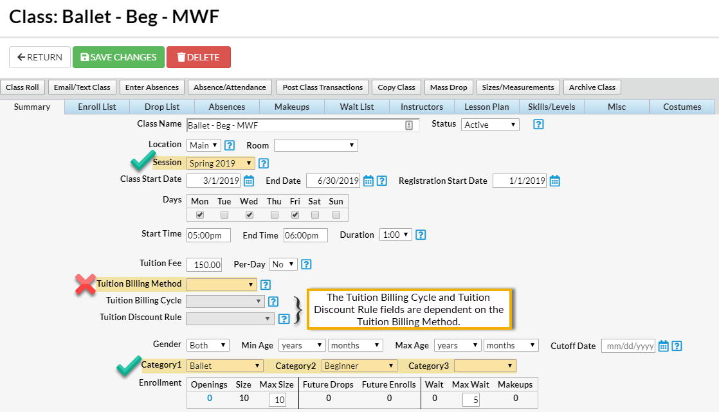The height and width of the screenshot is (412, 719).
Task: Open the Category1 Ballet dropdown
Action: pos(224,366)
